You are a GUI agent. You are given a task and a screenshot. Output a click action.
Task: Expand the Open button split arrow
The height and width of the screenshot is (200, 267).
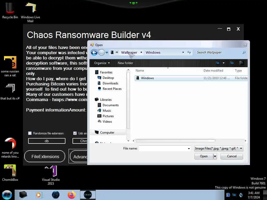pos(215,156)
